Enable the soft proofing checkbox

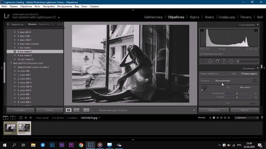(x=96, y=110)
